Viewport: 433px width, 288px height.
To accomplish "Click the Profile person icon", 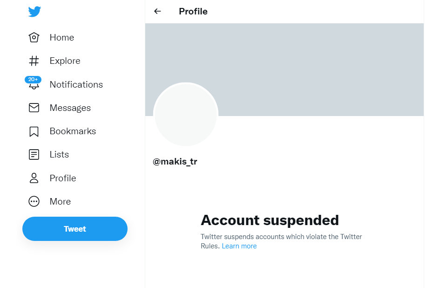I will 34,178.
